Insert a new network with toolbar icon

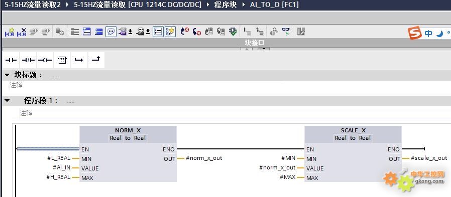pos(10,32)
